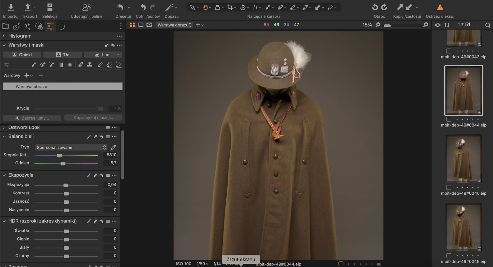This screenshot has height=267, width=493.
Task: Tick checkbox under mpit-dep-49#0045.eip thumbnail
Action: (449, 187)
